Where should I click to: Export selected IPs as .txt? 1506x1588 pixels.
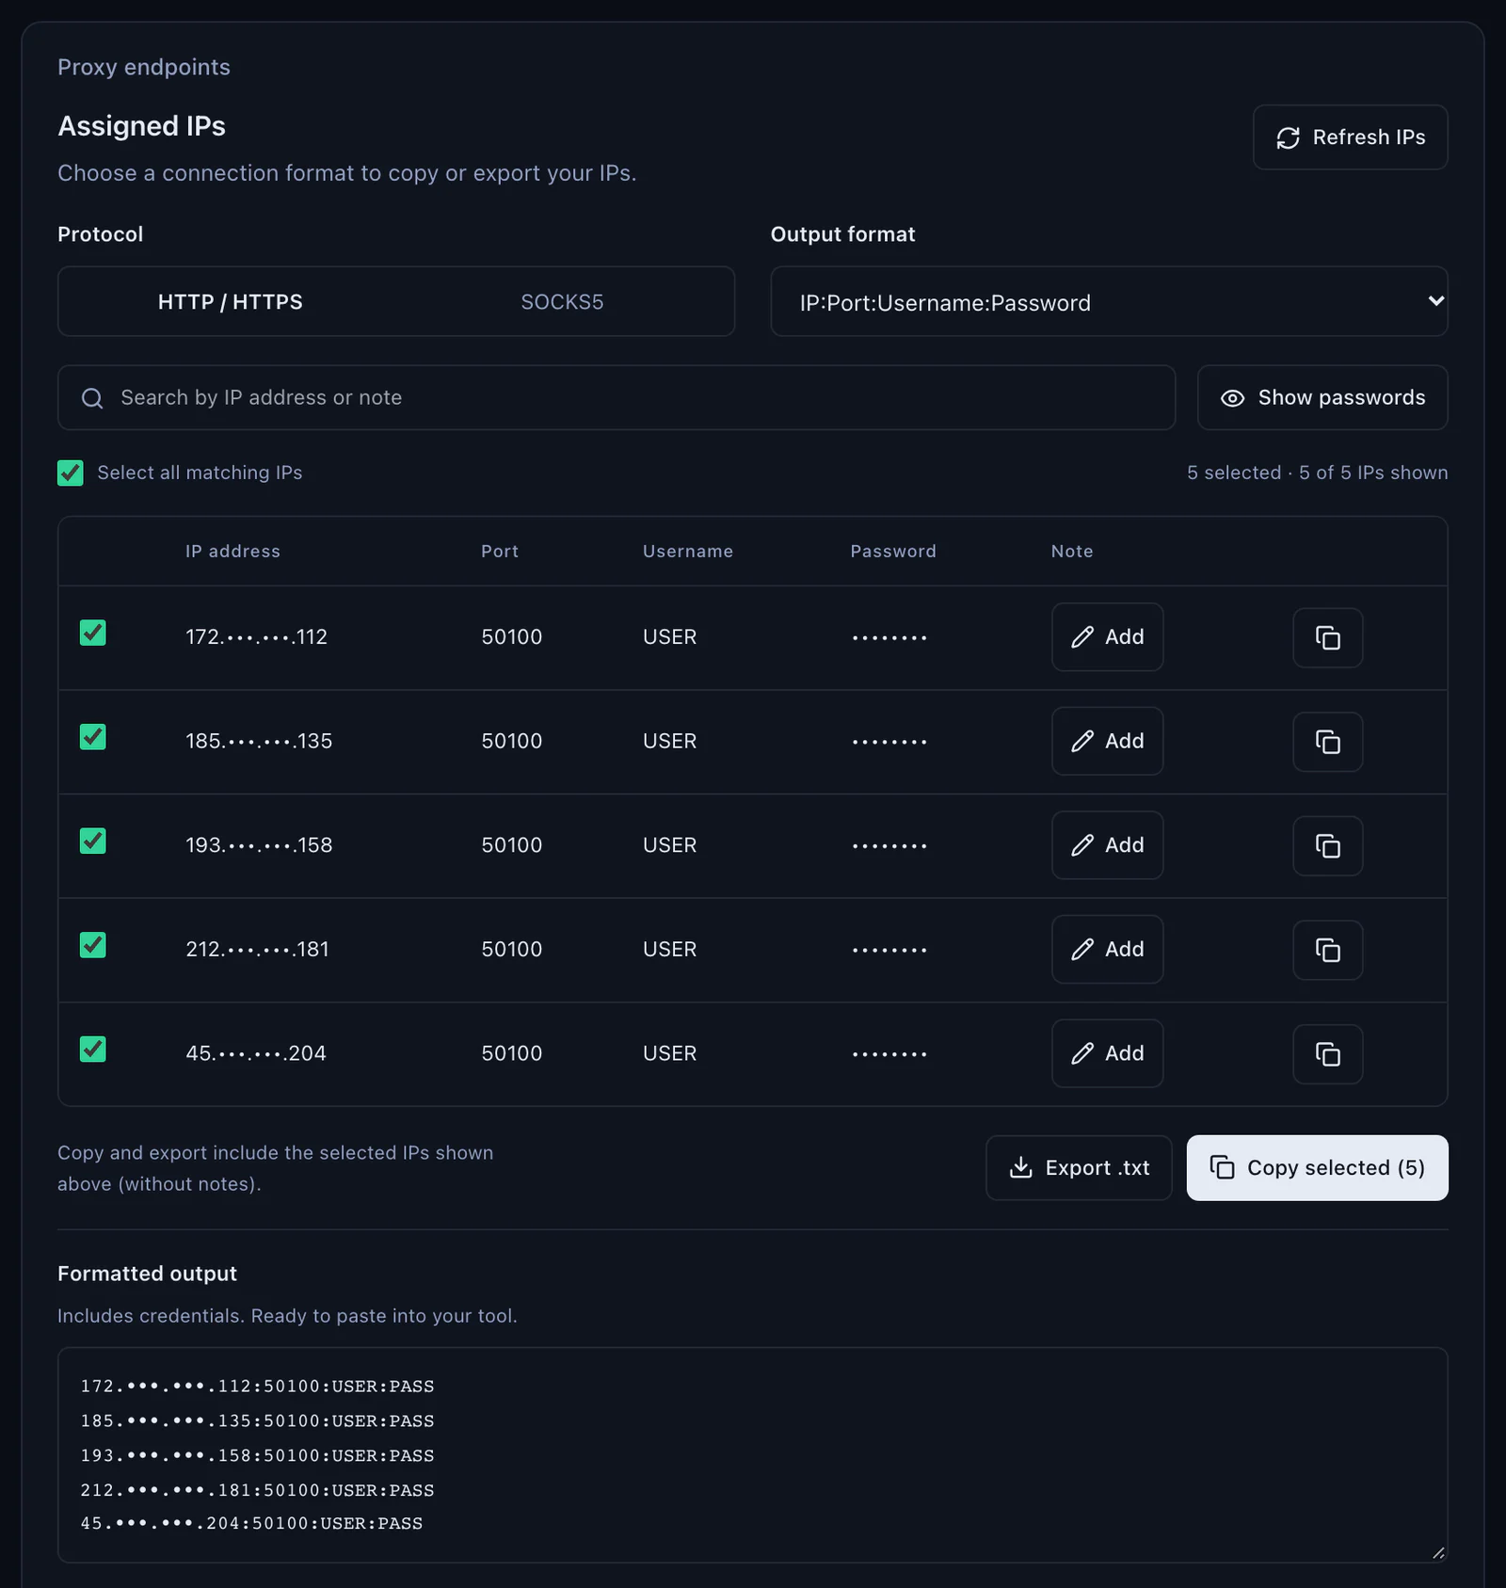[1079, 1167]
